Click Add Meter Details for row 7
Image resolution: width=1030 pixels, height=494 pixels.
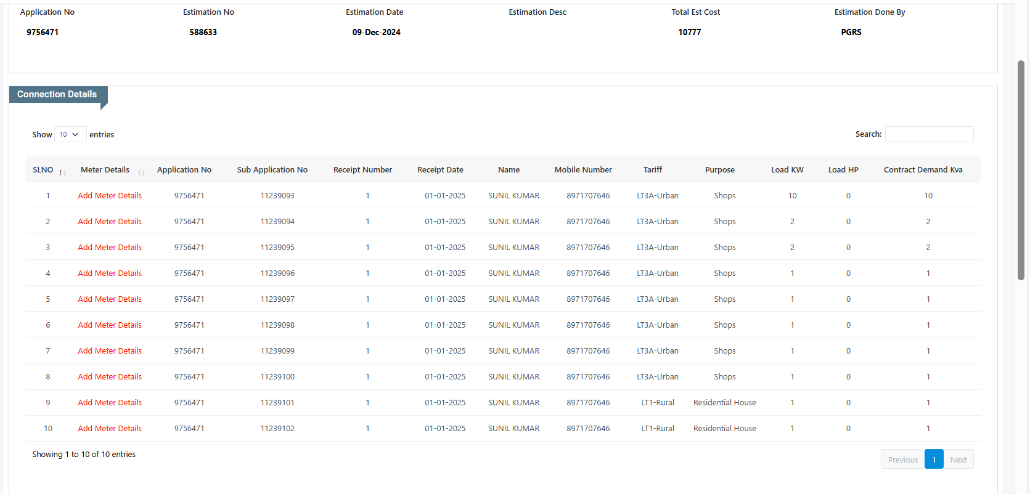(x=110, y=351)
